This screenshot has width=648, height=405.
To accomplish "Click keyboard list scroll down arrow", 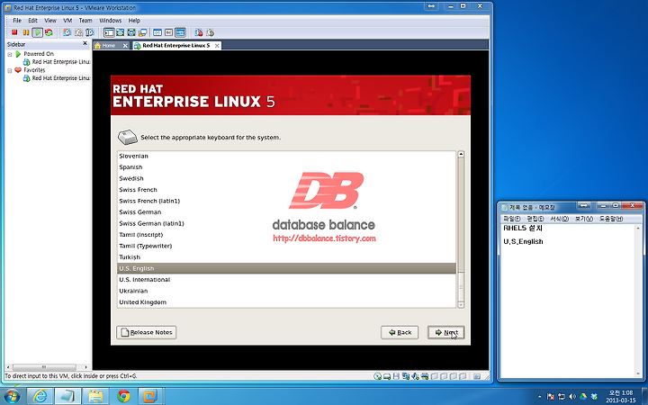I will click(461, 304).
